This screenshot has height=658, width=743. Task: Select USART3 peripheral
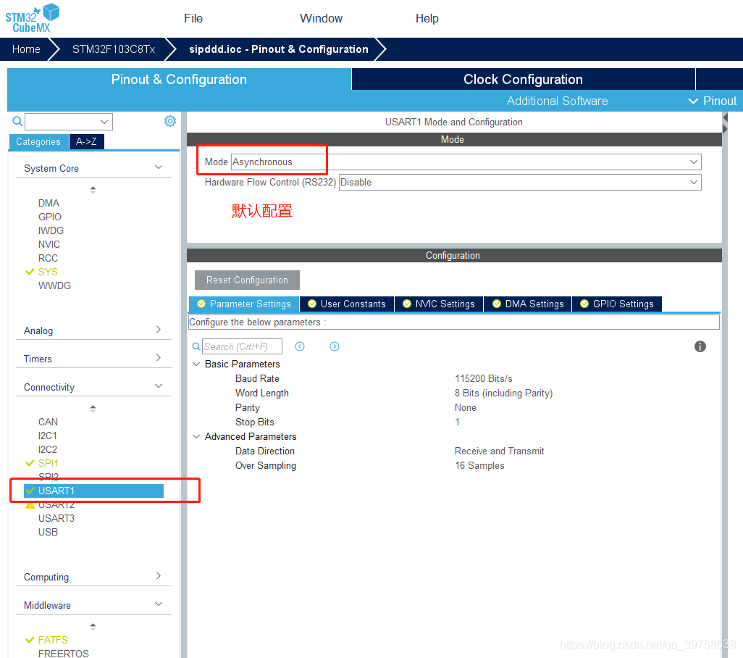[x=56, y=518]
